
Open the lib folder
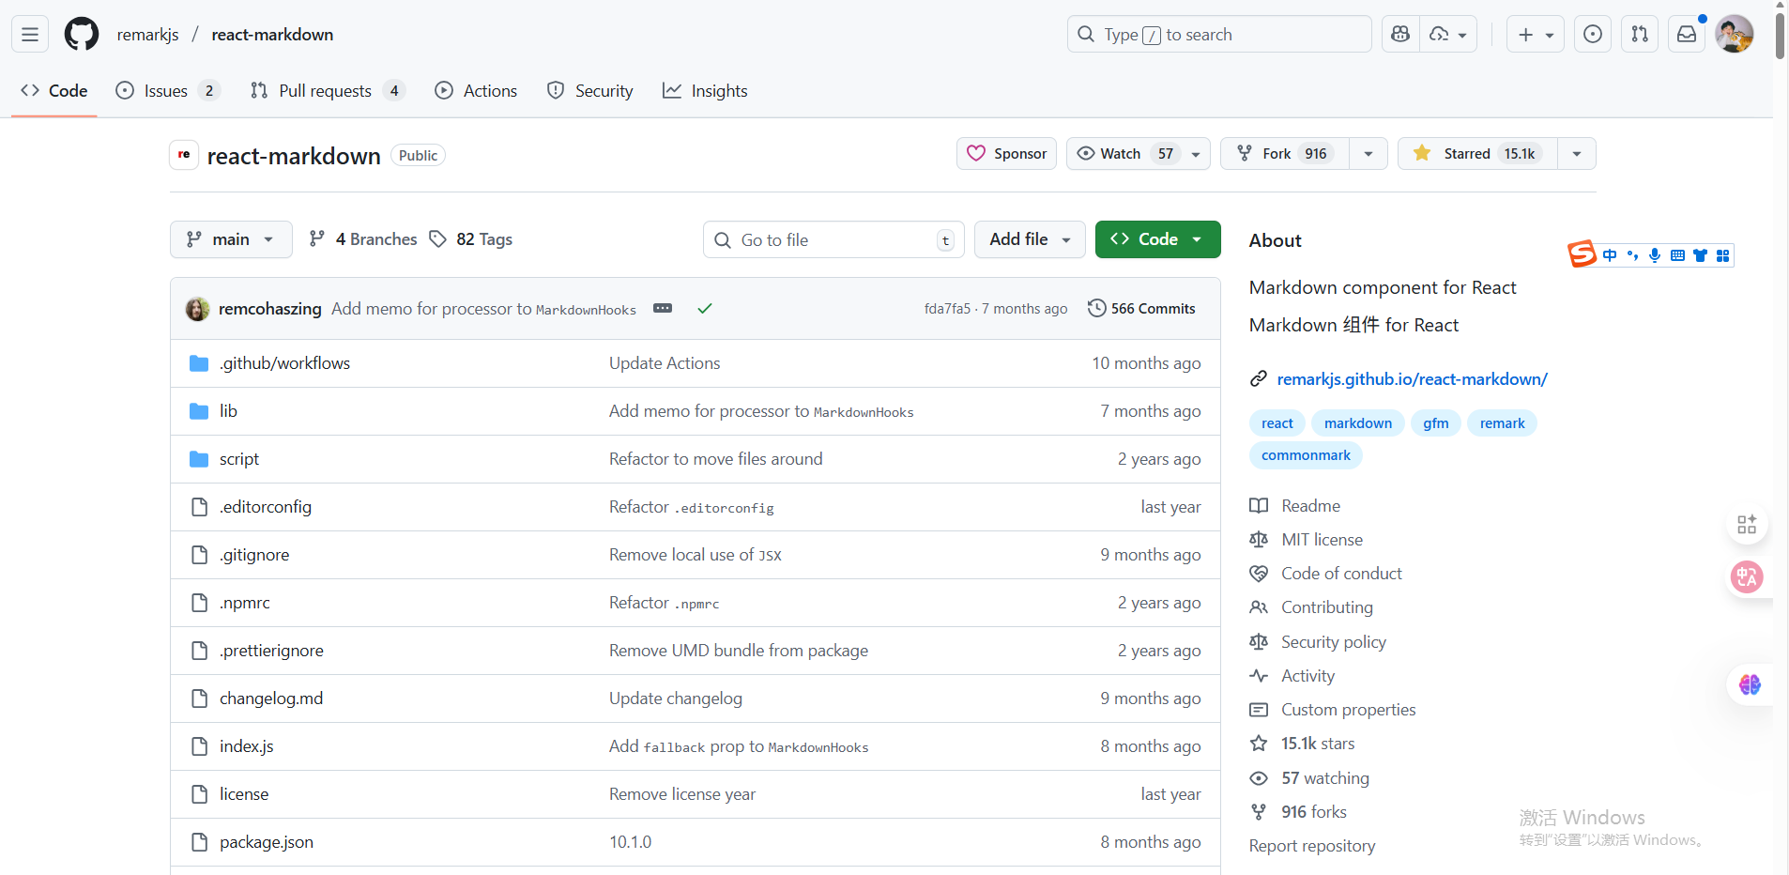[x=228, y=411]
